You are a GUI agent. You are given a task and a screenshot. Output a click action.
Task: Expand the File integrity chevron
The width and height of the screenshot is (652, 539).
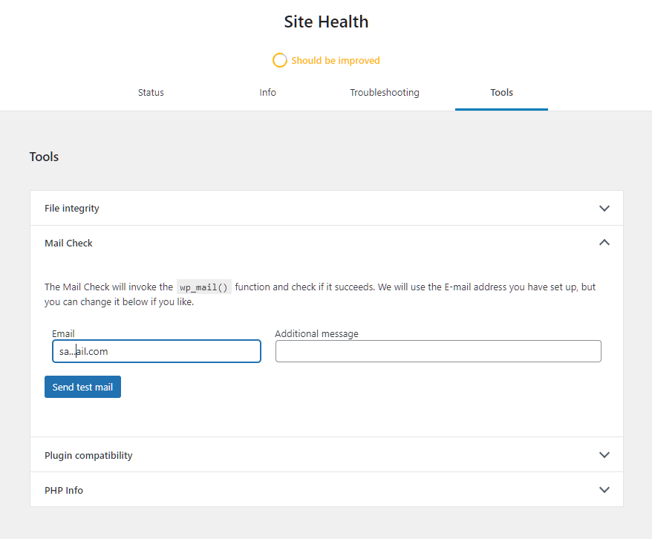604,208
